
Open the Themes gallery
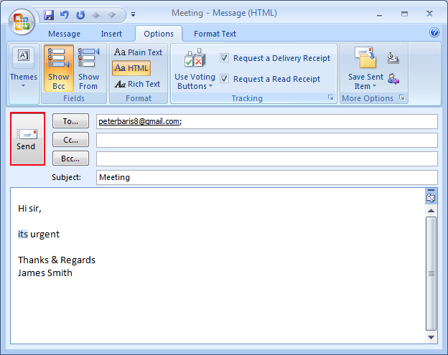click(24, 68)
